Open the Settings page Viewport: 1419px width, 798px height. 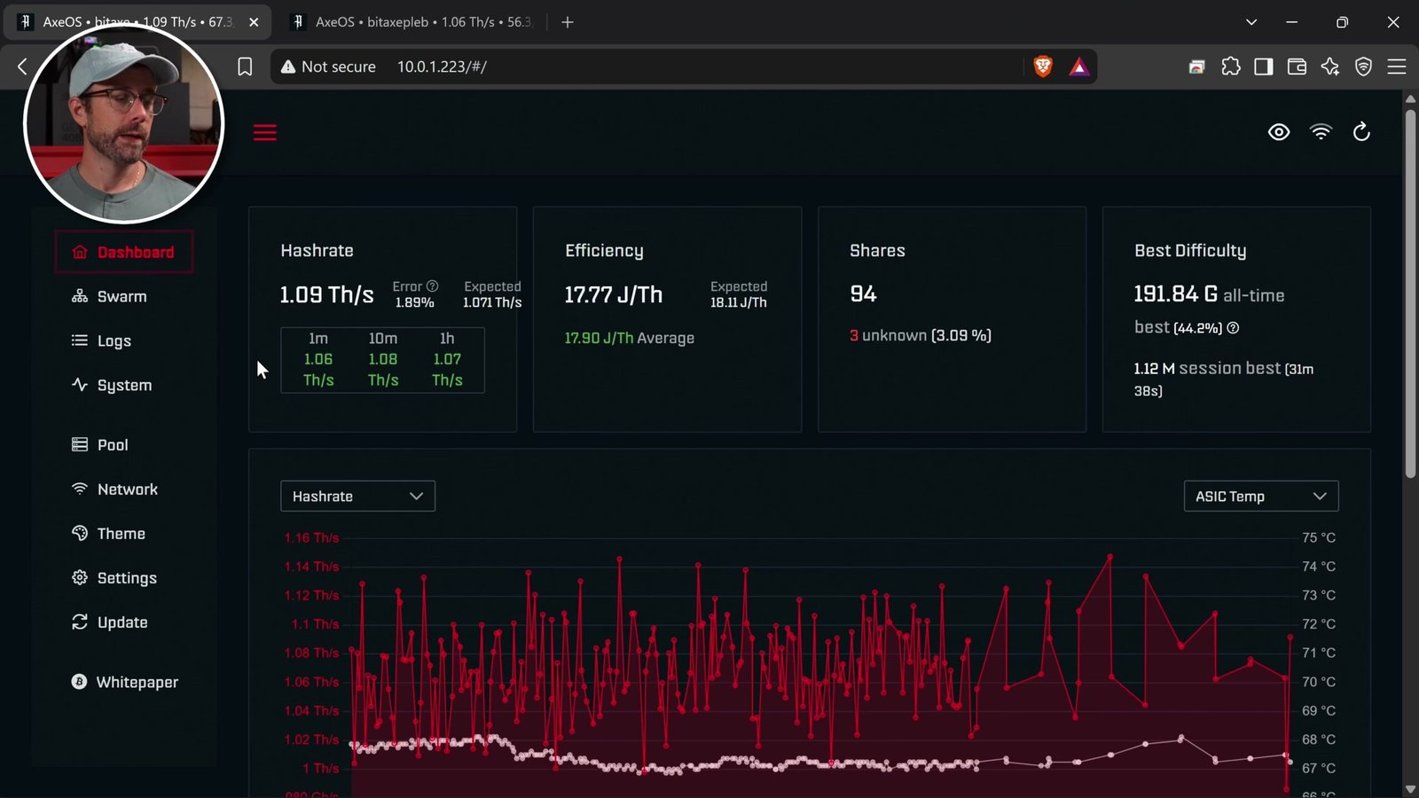[114, 577]
